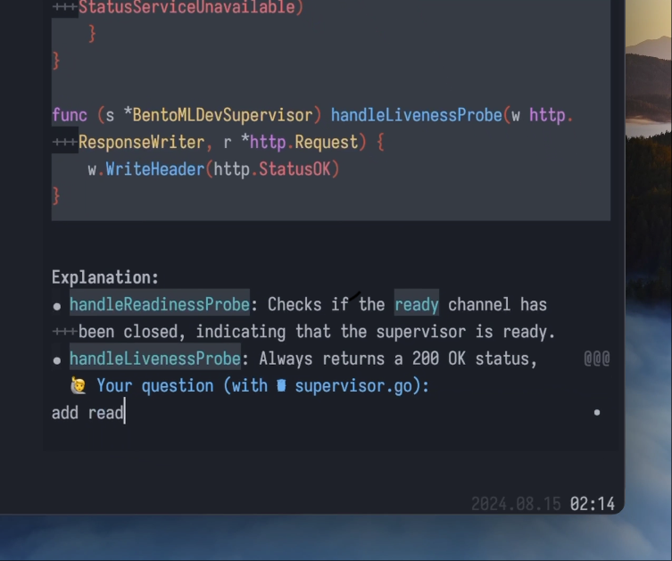Click w.WriteHeader call in code block
This screenshot has height=561, width=672.
point(145,169)
